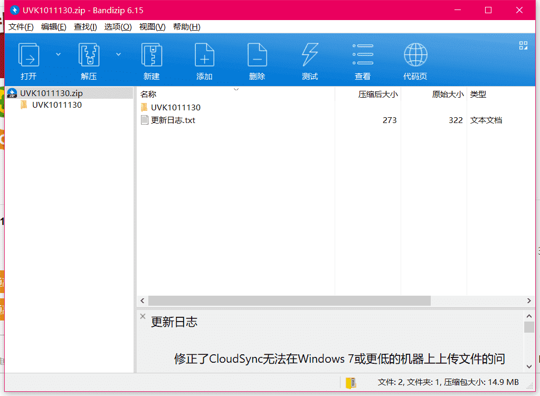Click the Open (打开) toolbar icon
540x396 pixels.
pos(29,55)
